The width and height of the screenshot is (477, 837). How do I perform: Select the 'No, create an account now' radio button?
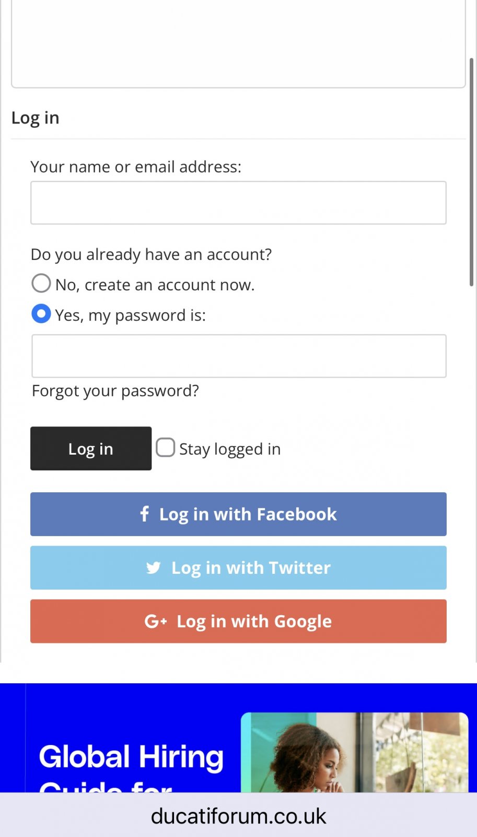point(41,284)
